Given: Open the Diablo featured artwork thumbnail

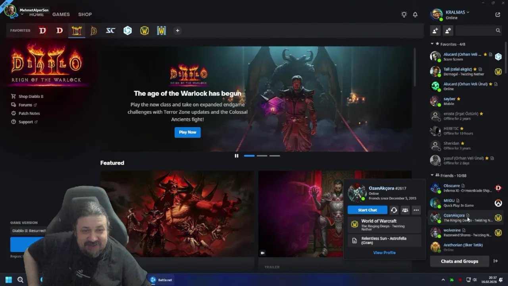Looking at the screenshot, I should (x=177, y=214).
